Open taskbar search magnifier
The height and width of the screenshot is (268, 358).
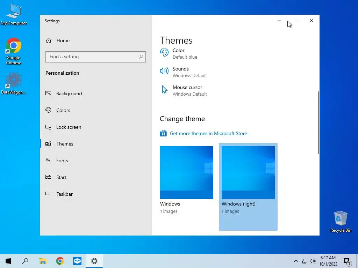click(x=25, y=261)
